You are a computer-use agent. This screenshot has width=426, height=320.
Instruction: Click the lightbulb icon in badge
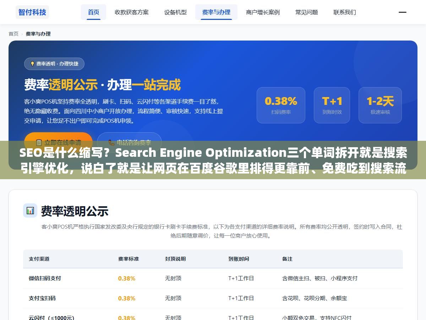[32, 64]
